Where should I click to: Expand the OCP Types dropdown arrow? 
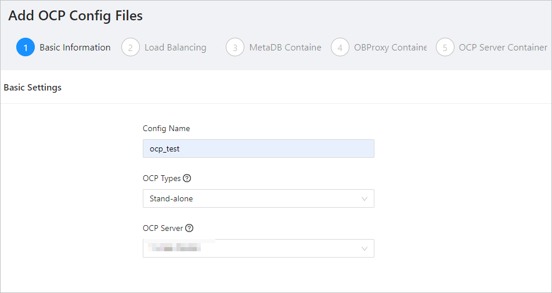[365, 198]
